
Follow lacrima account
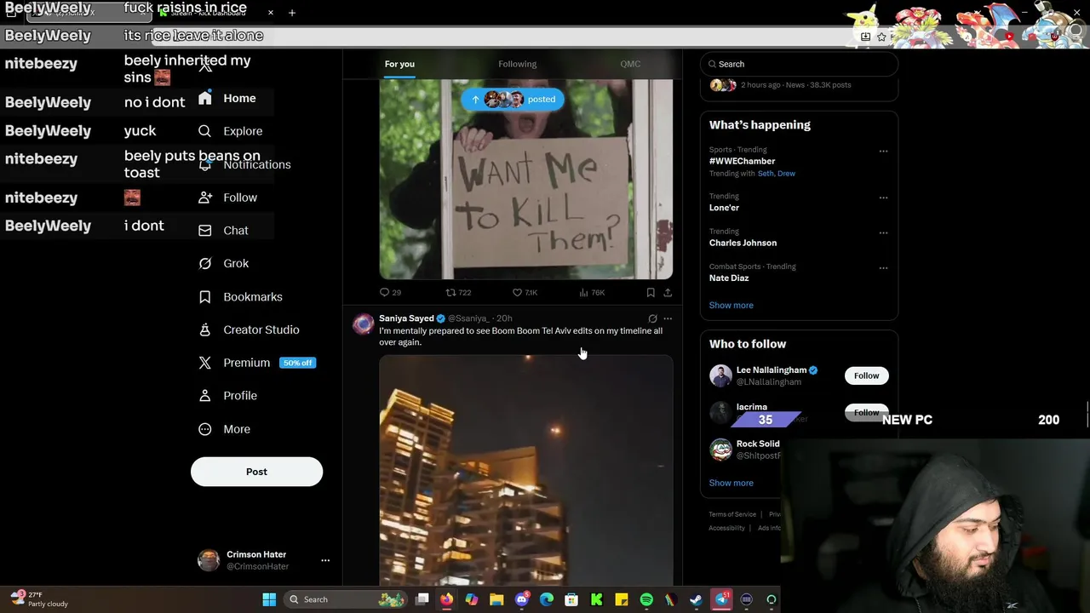866,412
